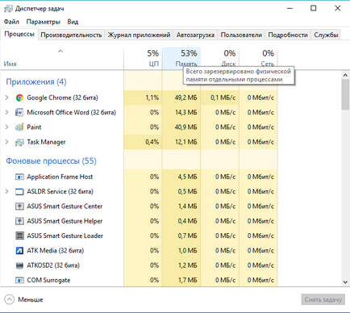
Task: Click the ASUS Smart Gesture Center icon
Action: [19, 207]
